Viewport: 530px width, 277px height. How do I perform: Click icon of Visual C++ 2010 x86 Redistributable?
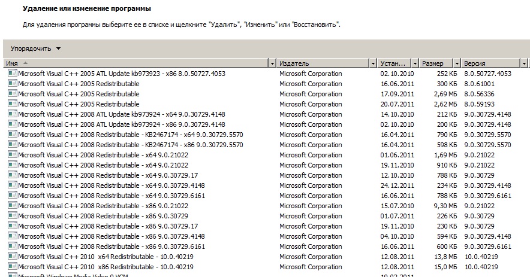[x=12, y=266]
